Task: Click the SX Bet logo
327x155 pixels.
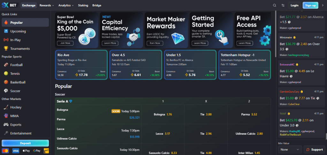Action: [10, 5]
